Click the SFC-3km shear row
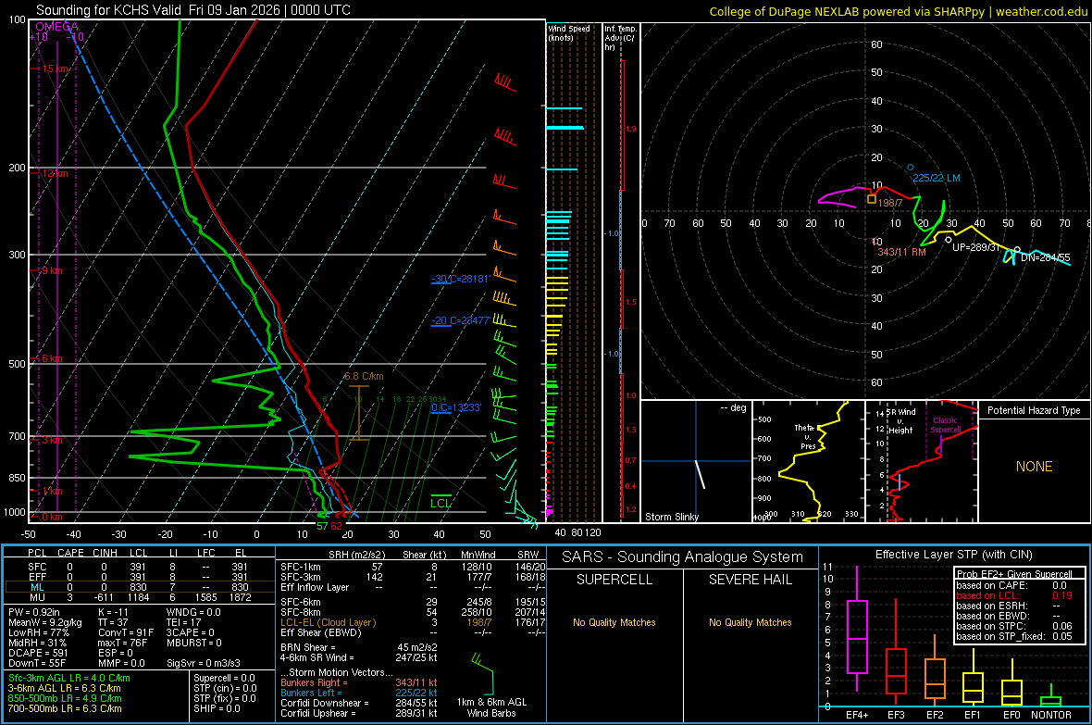Image resolution: width=1092 pixels, height=725 pixels. (412, 577)
